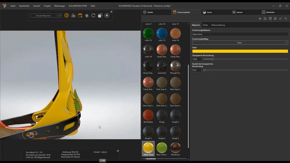
Task: Open the SOLIDWORKS PDM menu
Action: (78, 6)
